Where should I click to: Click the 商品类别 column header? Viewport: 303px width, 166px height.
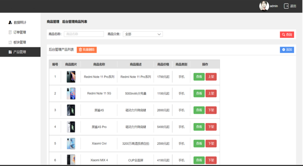(181, 64)
